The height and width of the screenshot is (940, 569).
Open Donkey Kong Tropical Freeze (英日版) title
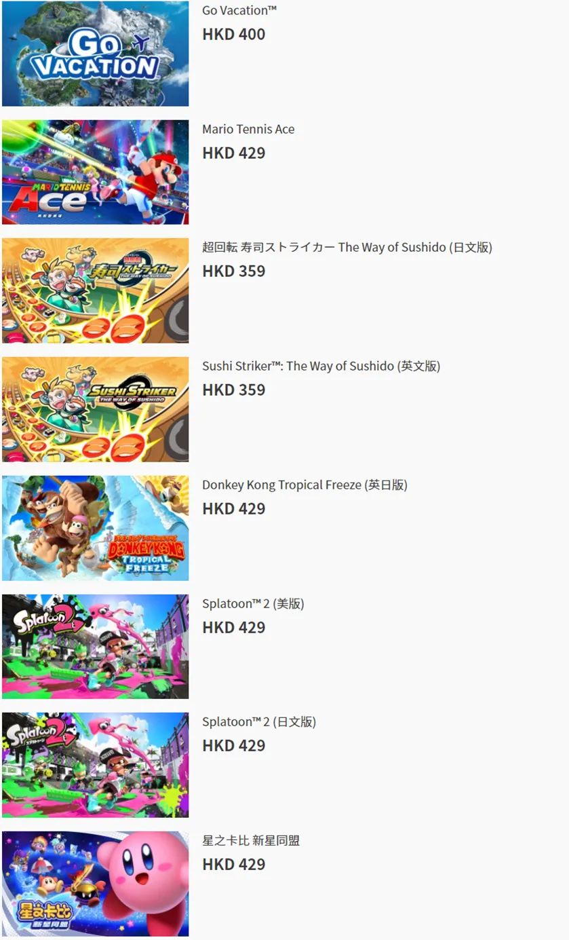pos(305,485)
